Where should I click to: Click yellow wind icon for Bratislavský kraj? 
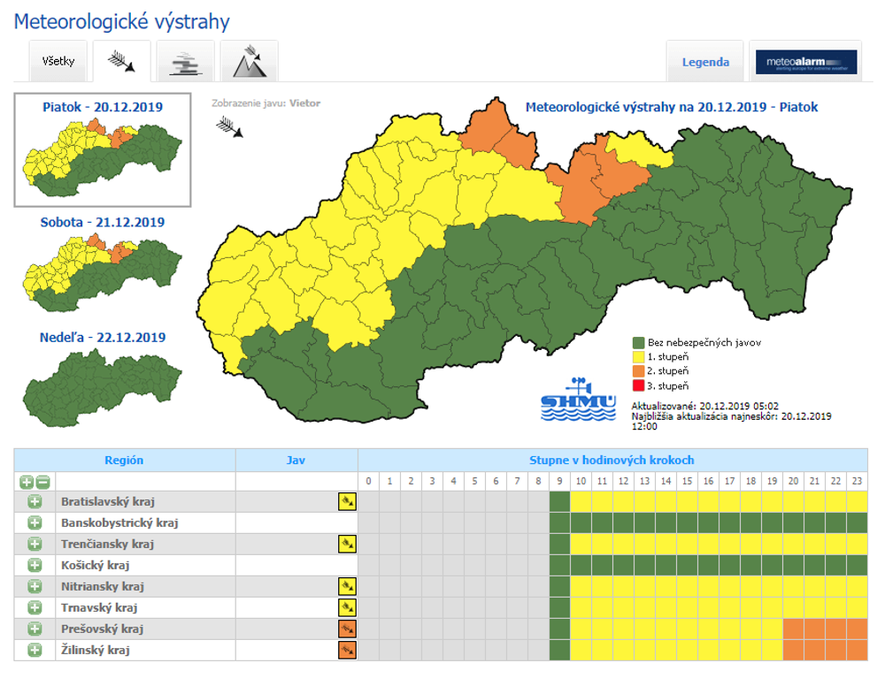click(x=347, y=501)
